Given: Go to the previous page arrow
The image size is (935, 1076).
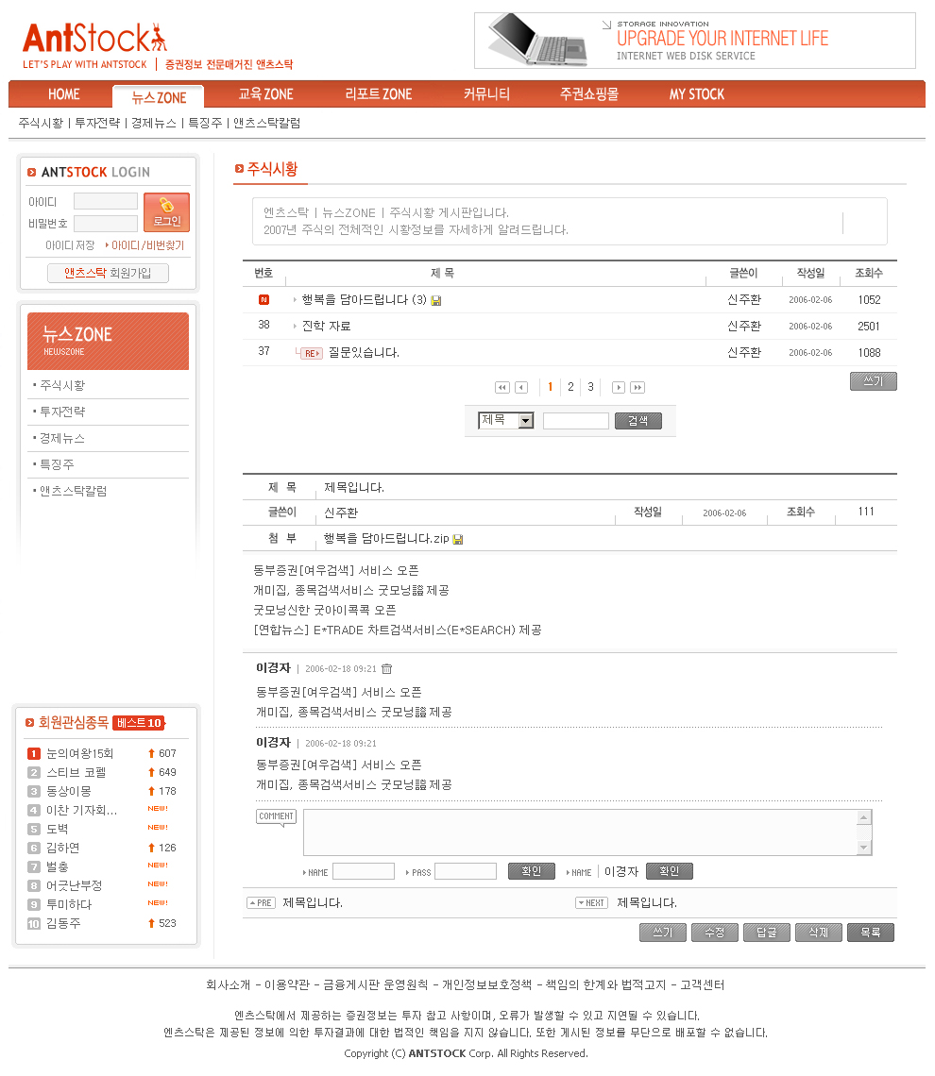Looking at the screenshot, I should tap(520, 387).
